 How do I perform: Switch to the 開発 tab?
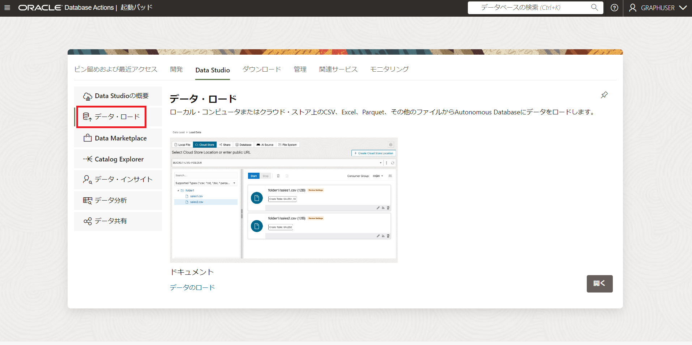[176, 70]
